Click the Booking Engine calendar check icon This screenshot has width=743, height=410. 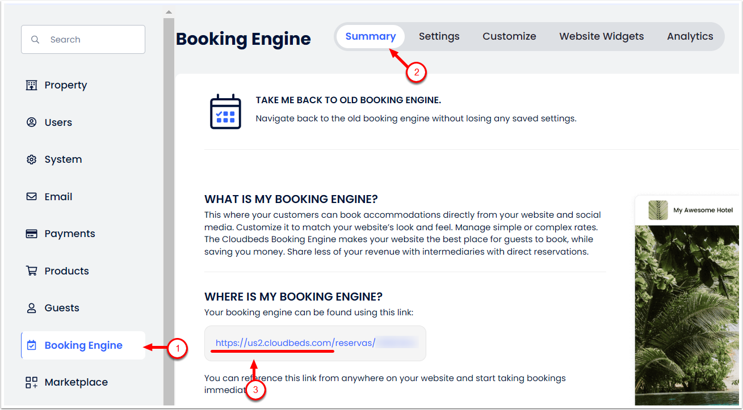click(x=32, y=345)
